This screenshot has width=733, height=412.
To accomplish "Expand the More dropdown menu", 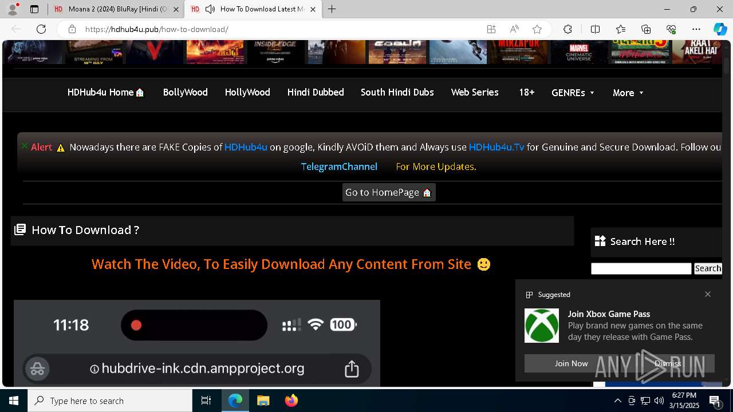I will point(628,93).
